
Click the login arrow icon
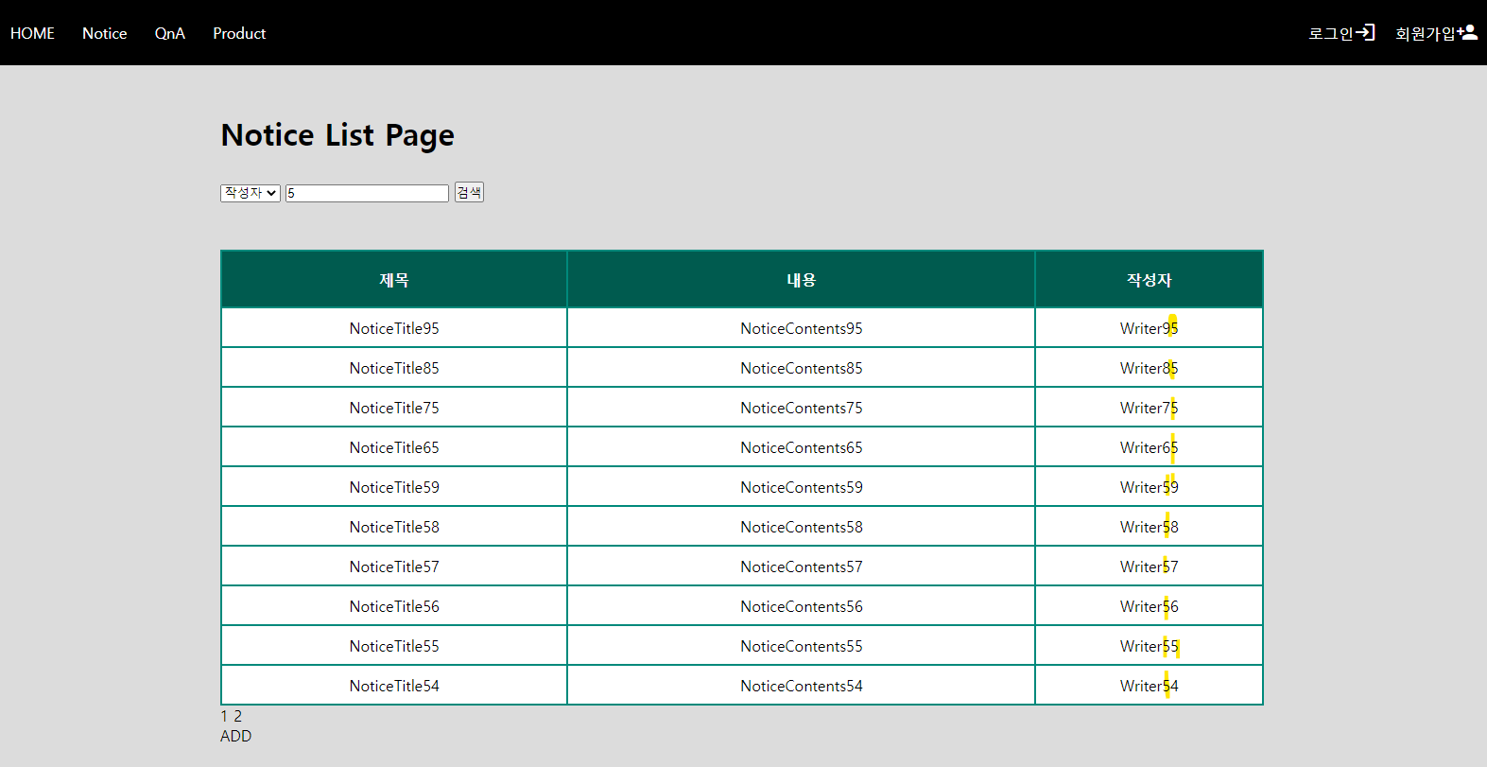click(x=1365, y=32)
